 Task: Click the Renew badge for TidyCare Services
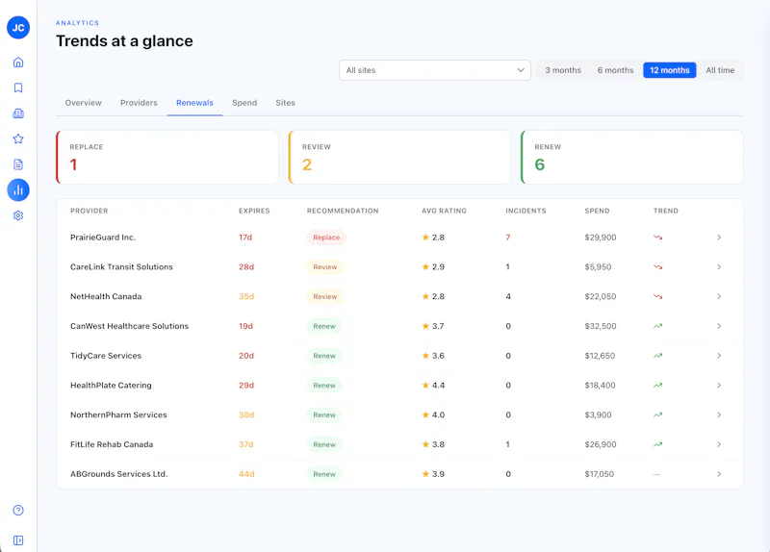click(x=324, y=356)
